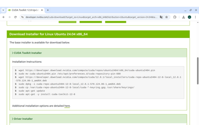Viewport: 199px width, 125px height.
Task: Select the CUDA Toolkit 12.8 tab
Action: click(23, 10)
